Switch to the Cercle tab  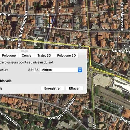pyautogui.click(x=27, y=55)
